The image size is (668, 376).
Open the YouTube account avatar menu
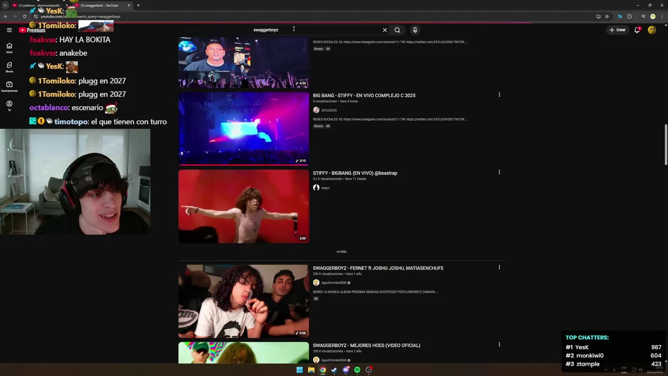652,30
